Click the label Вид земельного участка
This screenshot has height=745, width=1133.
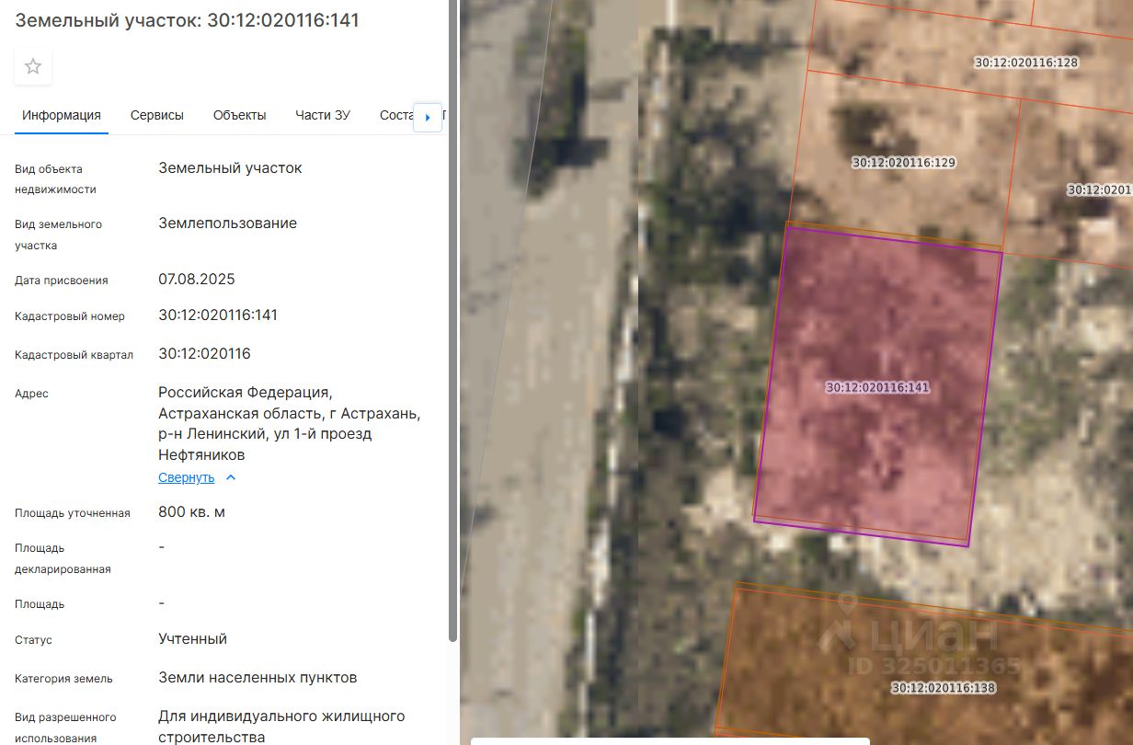58,235
